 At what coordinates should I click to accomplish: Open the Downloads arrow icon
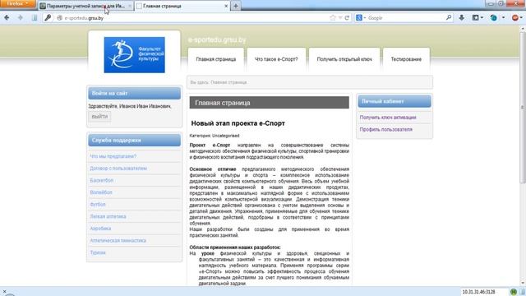coord(462,18)
